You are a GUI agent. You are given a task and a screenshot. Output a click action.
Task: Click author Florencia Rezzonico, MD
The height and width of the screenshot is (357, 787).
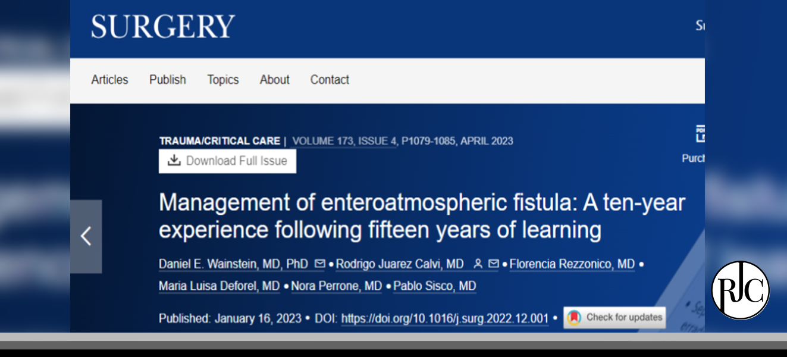click(x=572, y=264)
